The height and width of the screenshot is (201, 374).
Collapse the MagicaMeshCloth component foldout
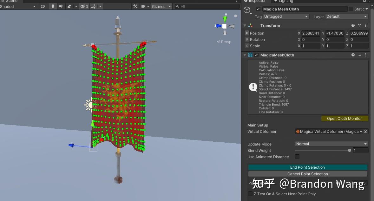point(245,55)
